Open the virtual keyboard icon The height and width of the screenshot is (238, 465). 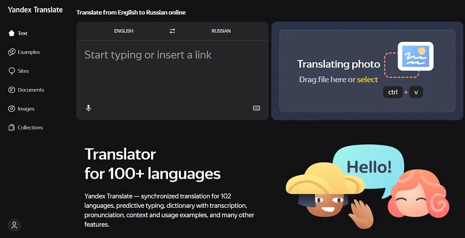pyautogui.click(x=256, y=108)
